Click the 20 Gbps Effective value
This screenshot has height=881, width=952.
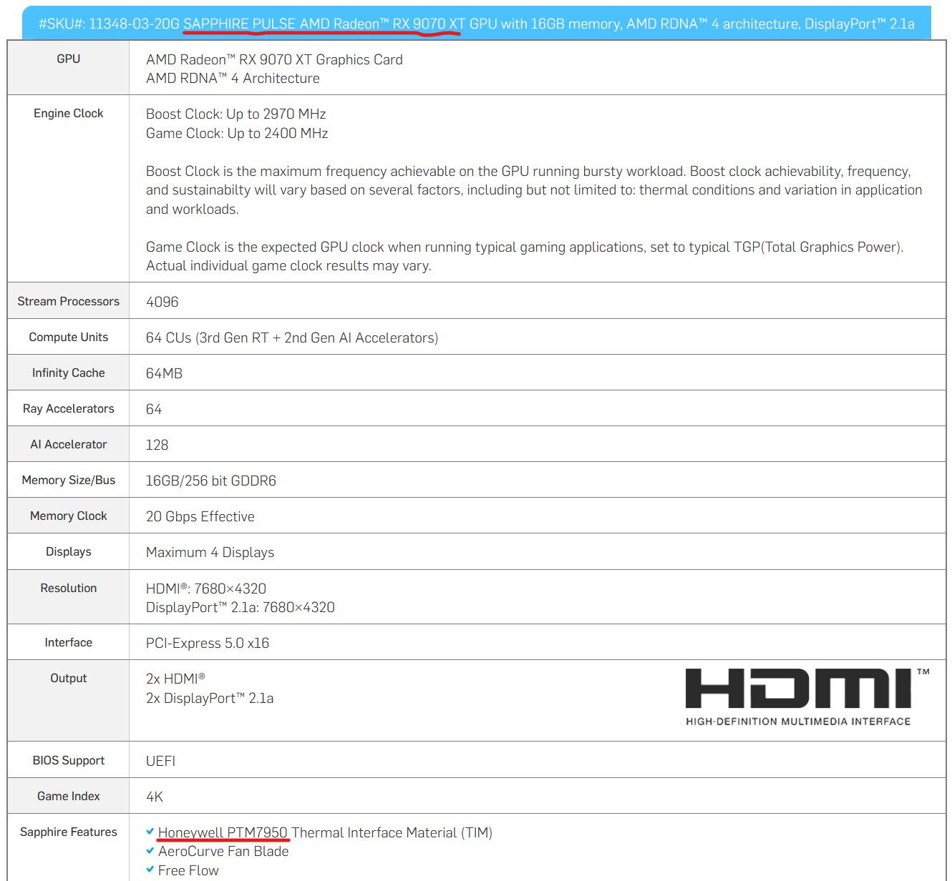(200, 516)
